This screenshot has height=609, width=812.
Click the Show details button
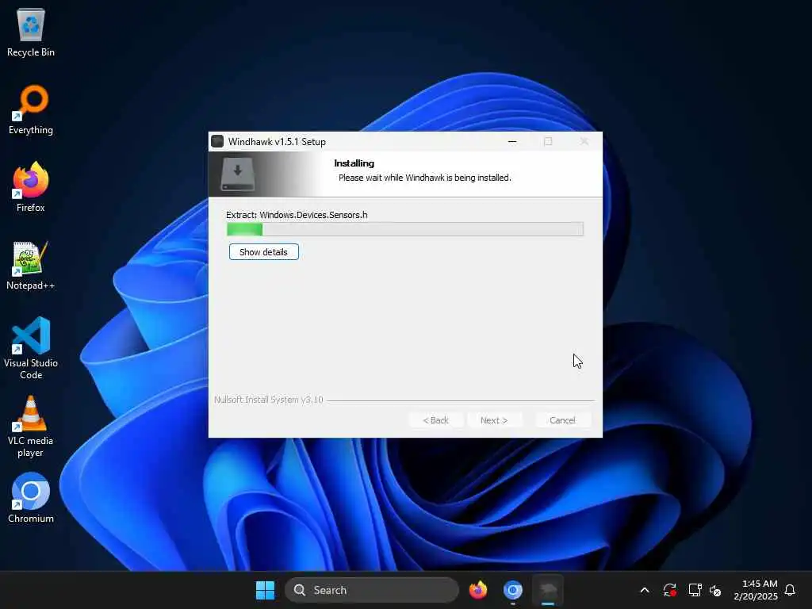click(263, 252)
